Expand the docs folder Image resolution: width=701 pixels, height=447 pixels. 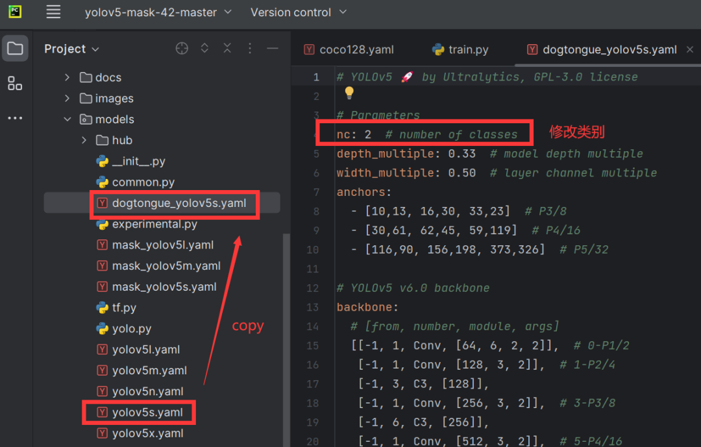[67, 77]
